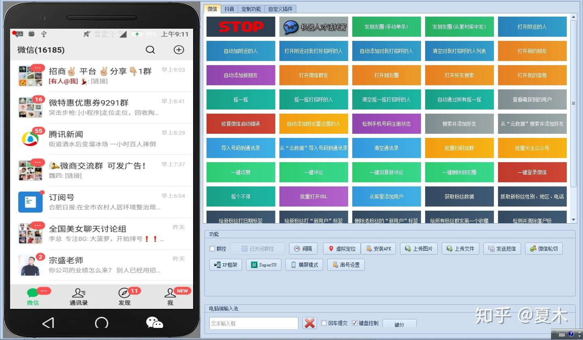Open the 微特惠优惠券9291群 chat
The height and width of the screenshot is (340, 583).
(102, 107)
